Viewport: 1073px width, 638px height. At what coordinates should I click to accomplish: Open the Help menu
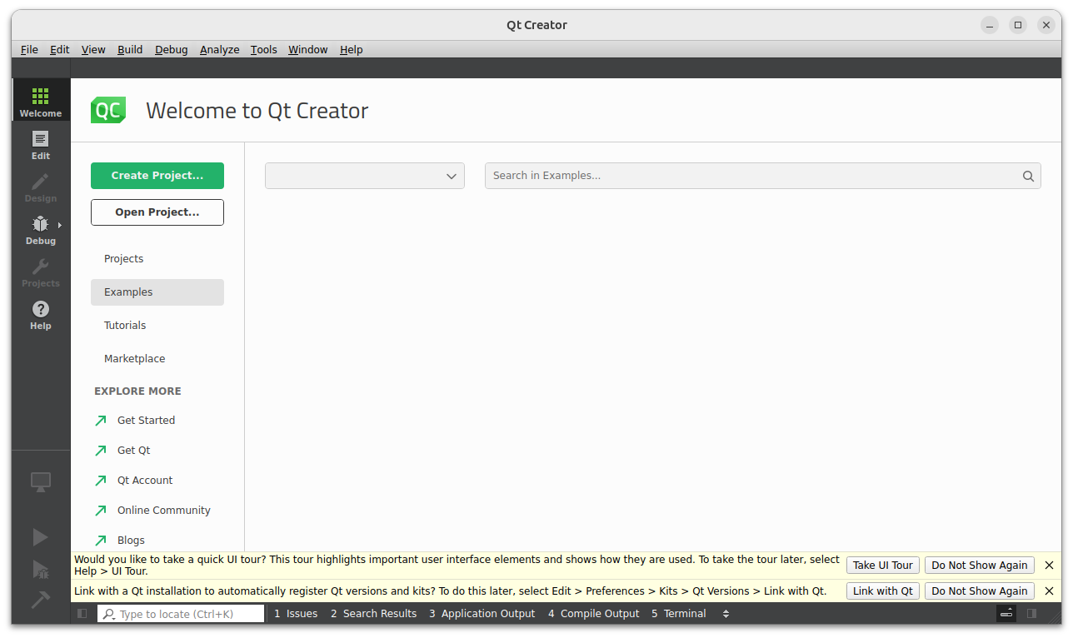coord(352,50)
